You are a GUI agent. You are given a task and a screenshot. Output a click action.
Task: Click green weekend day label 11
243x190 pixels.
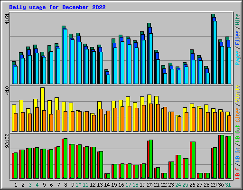tap(85, 185)
